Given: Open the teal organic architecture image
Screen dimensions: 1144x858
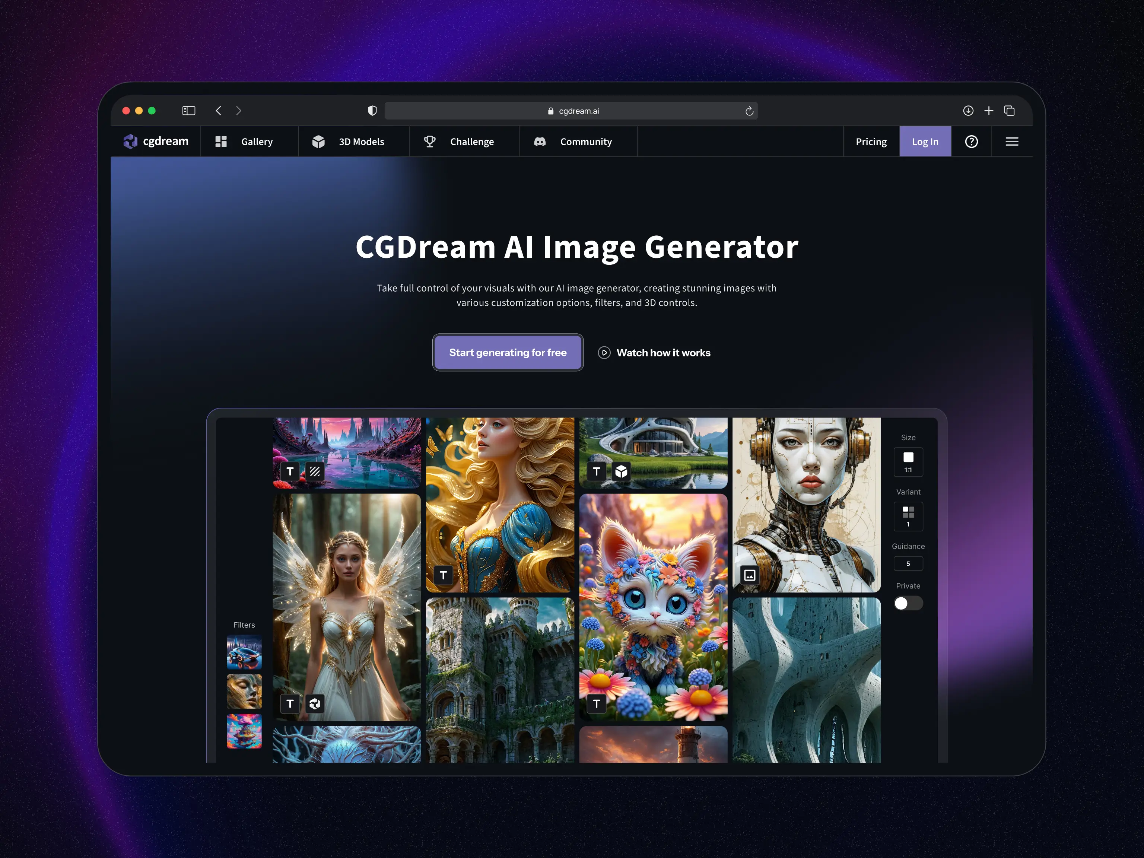Looking at the screenshot, I should click(x=806, y=680).
